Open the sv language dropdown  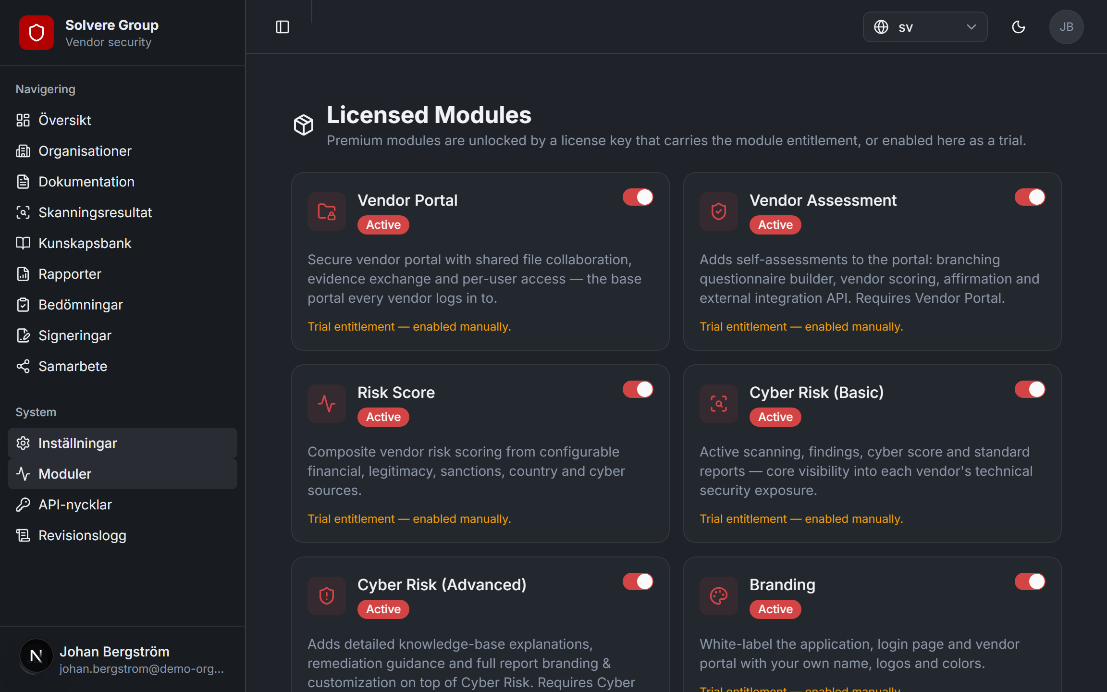925,27
